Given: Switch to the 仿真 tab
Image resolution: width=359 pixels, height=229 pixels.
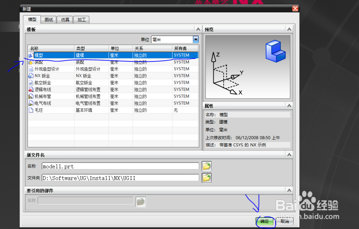Looking at the screenshot, I should (65, 20).
